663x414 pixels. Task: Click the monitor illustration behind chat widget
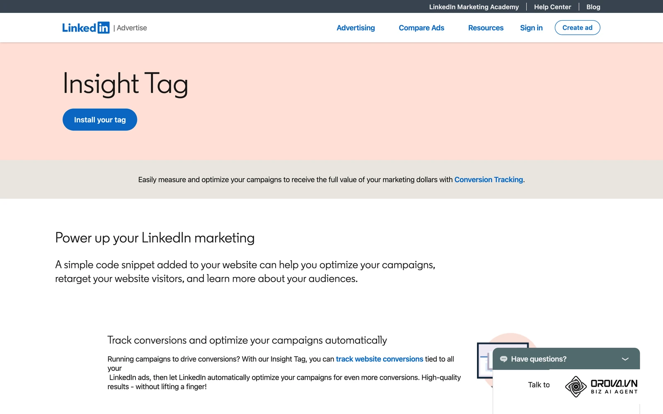pyautogui.click(x=485, y=360)
